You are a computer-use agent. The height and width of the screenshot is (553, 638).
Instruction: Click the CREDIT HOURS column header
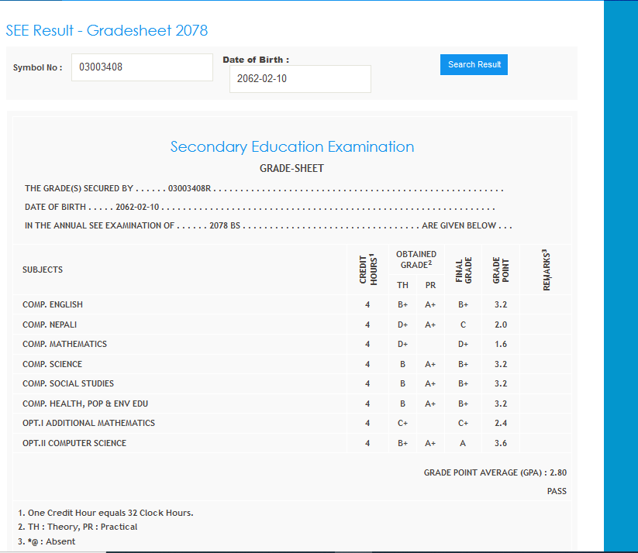pos(367,270)
